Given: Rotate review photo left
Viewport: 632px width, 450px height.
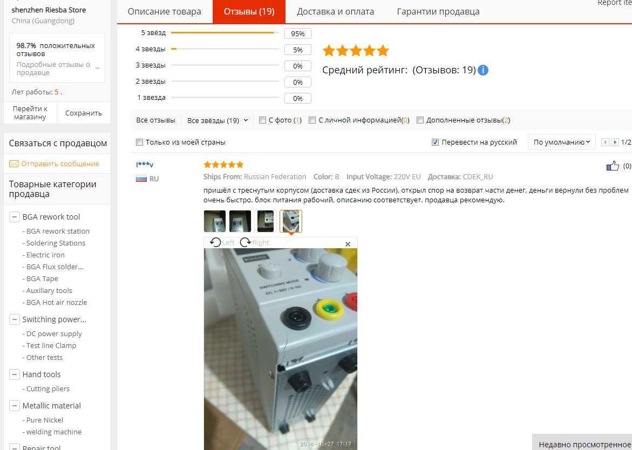Looking at the screenshot, I should (222, 242).
